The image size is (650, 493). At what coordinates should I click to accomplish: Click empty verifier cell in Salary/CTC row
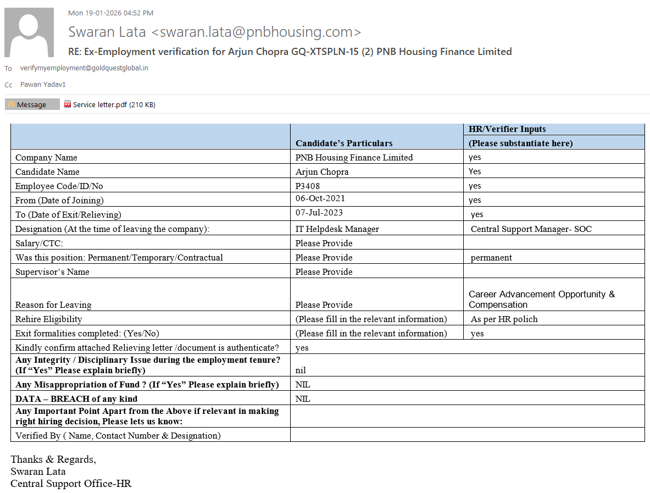pos(554,242)
